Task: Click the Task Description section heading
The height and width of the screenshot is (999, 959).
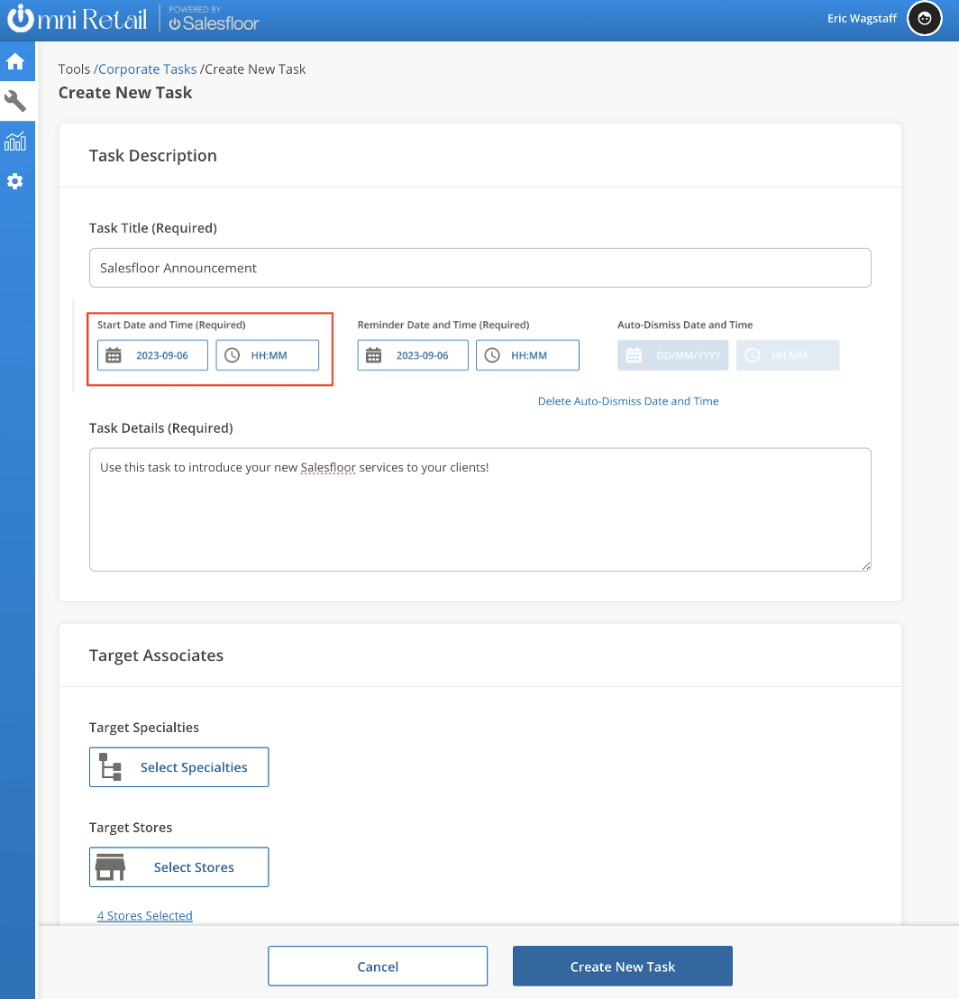Action: pyautogui.click(x=153, y=155)
